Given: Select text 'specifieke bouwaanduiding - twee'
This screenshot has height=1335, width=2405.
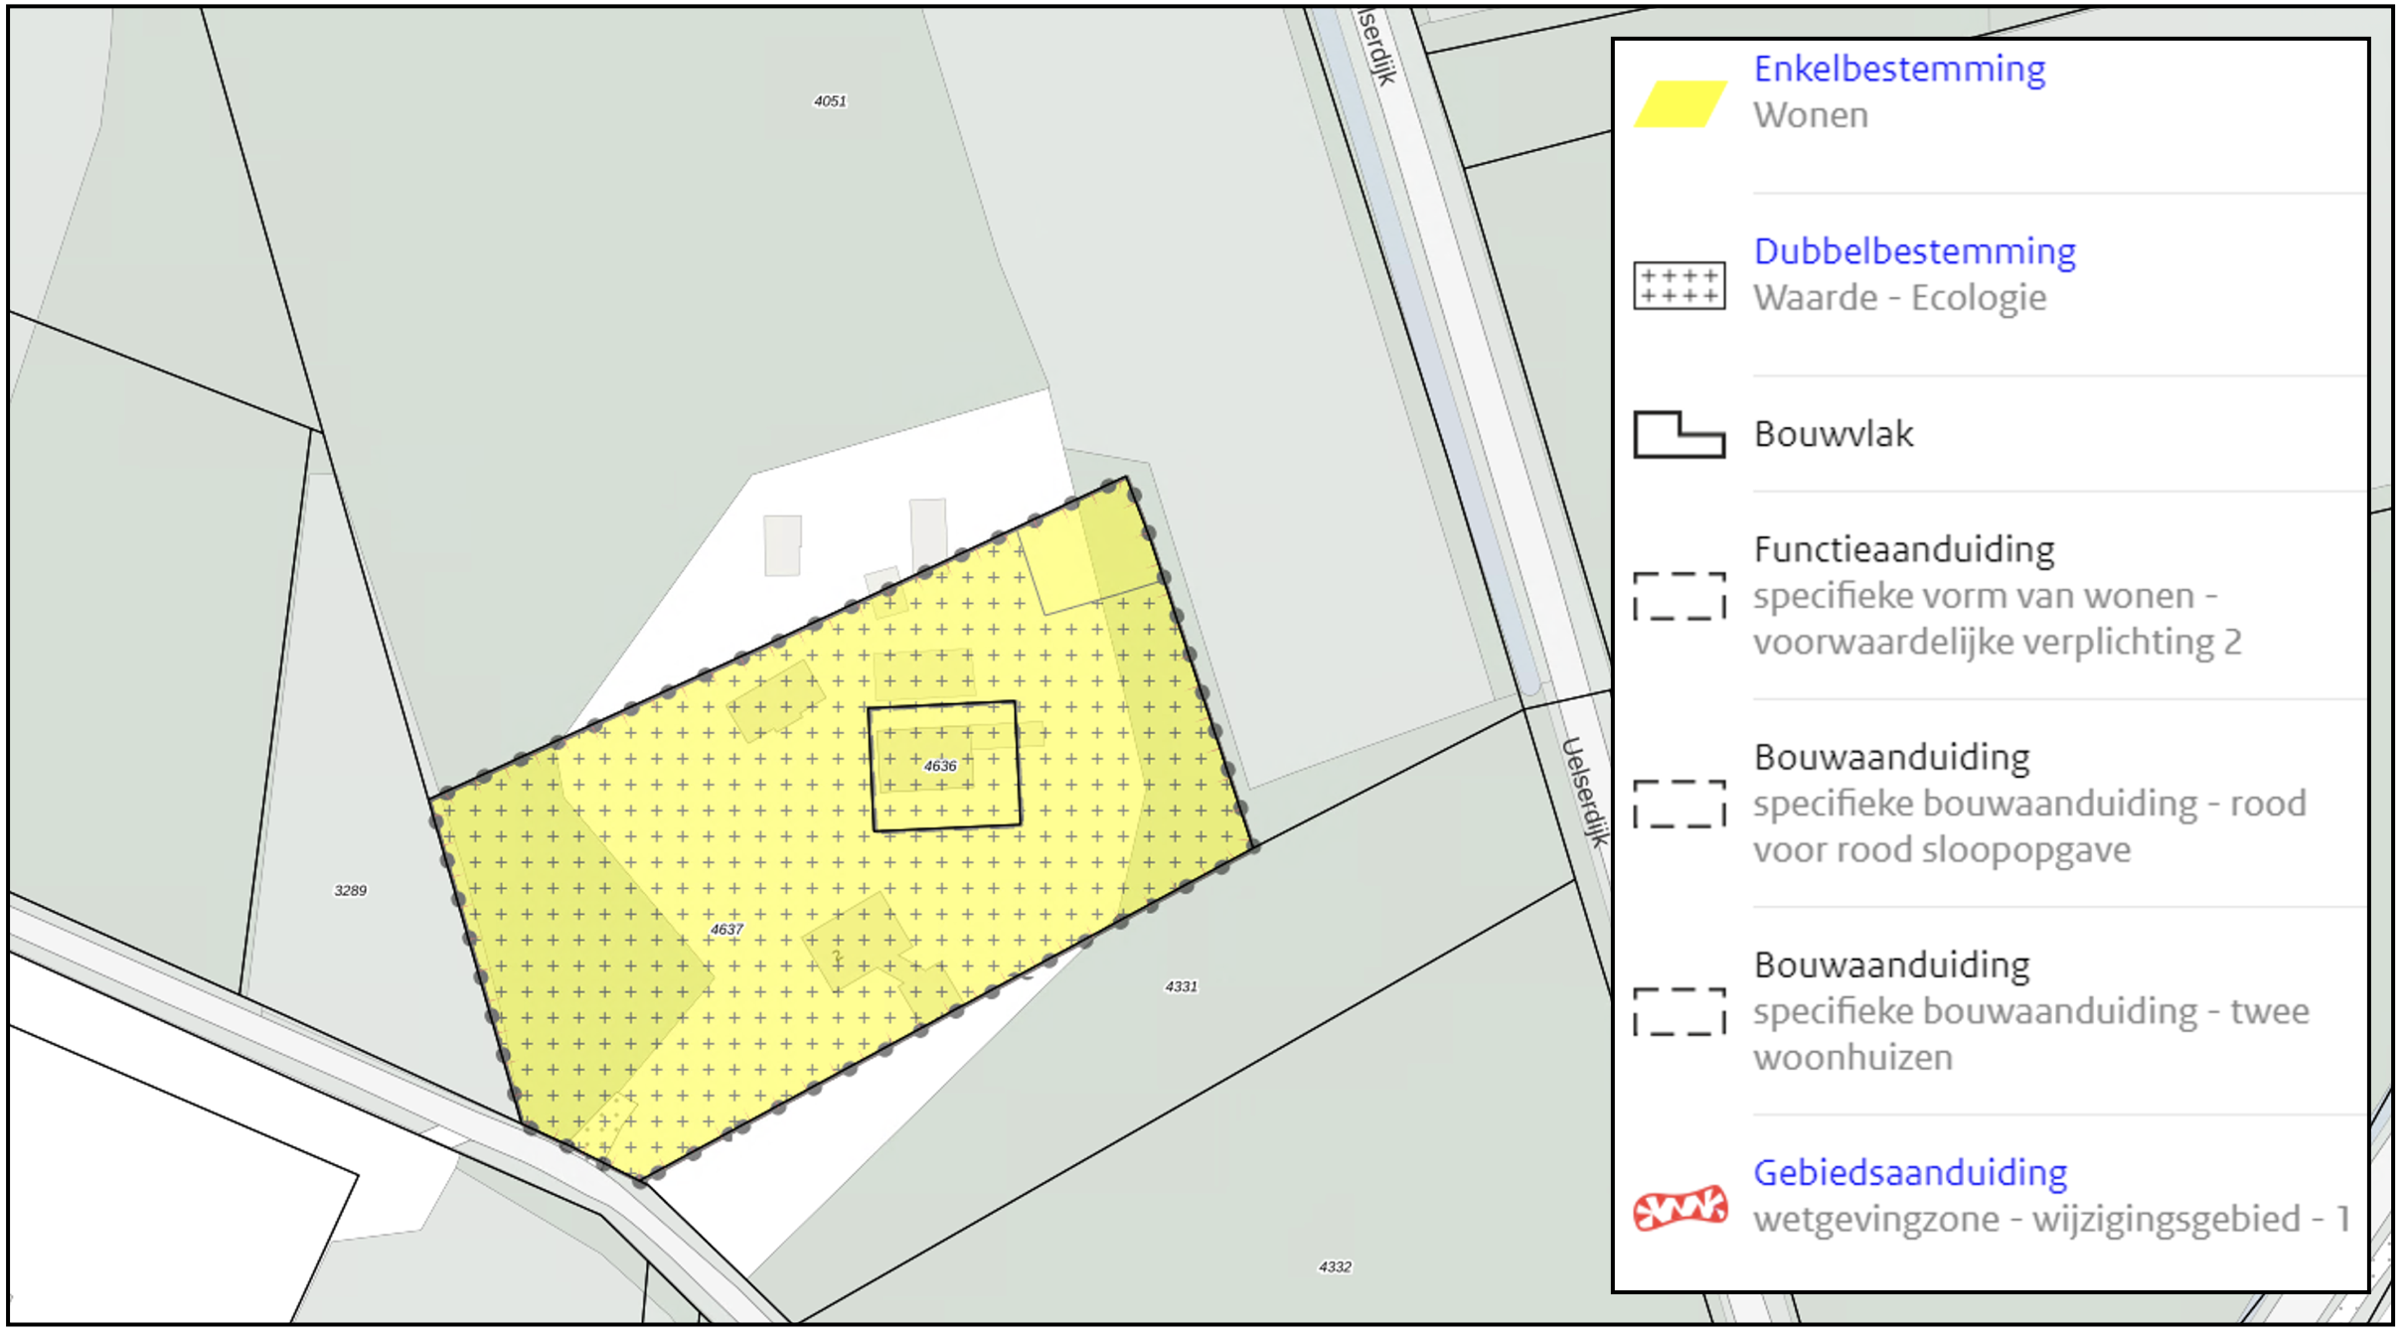Looking at the screenshot, I should tap(2030, 1011).
